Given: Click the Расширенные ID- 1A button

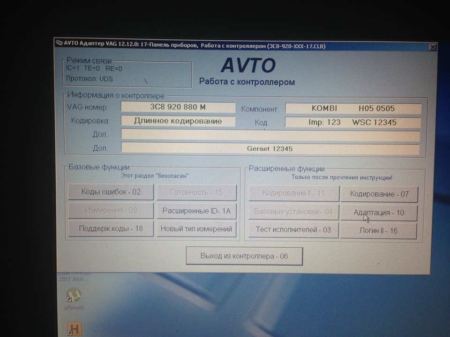Looking at the screenshot, I should (196, 211).
